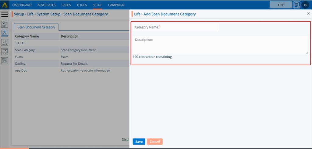The height and width of the screenshot is (149, 312).
Task: Click the LIFE button in the header
Action: point(281,5)
